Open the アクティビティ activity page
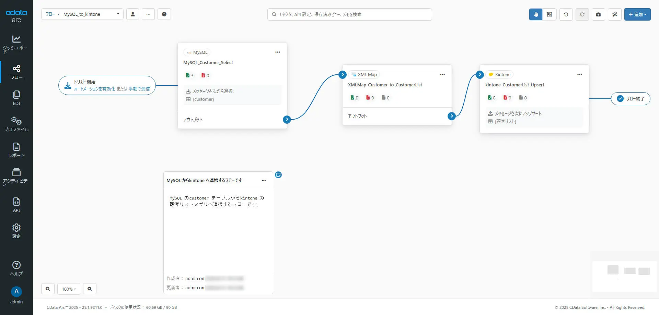659x315 pixels. [16, 177]
